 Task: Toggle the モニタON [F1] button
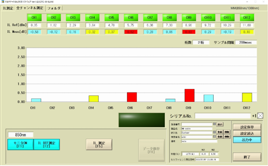[20, 144]
